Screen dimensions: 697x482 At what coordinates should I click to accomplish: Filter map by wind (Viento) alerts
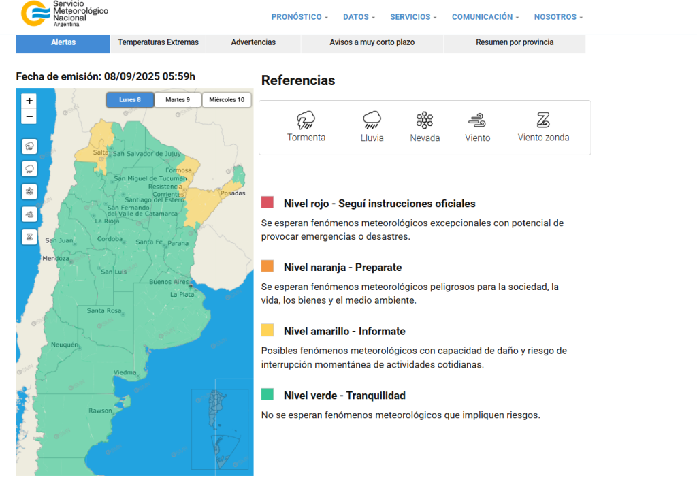coord(29,214)
